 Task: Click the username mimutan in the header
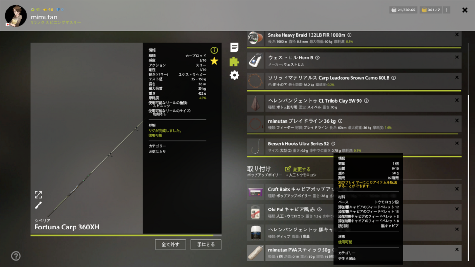tap(44, 17)
